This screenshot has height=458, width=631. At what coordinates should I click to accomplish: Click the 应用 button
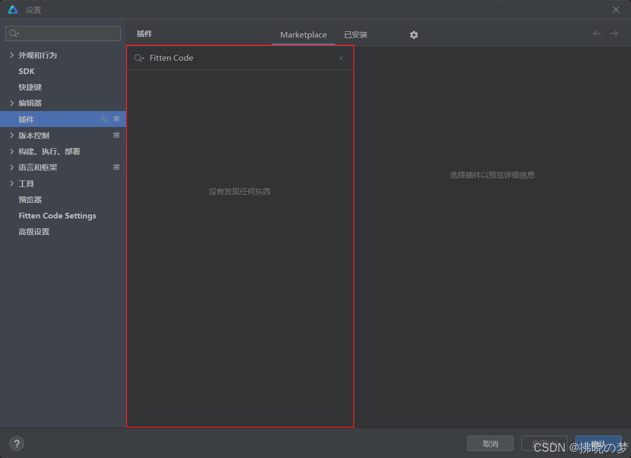544,444
